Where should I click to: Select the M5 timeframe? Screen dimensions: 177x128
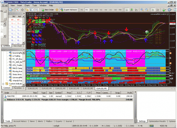click(86, 10)
